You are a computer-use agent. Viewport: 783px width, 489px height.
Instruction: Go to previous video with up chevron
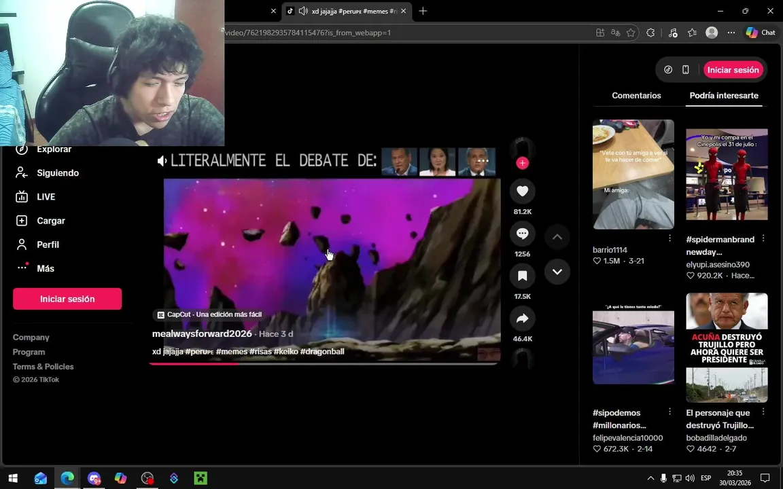(x=557, y=237)
